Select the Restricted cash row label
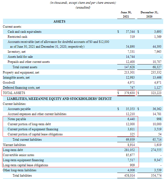The height and width of the screenshot is (179, 164). coord(17,37)
